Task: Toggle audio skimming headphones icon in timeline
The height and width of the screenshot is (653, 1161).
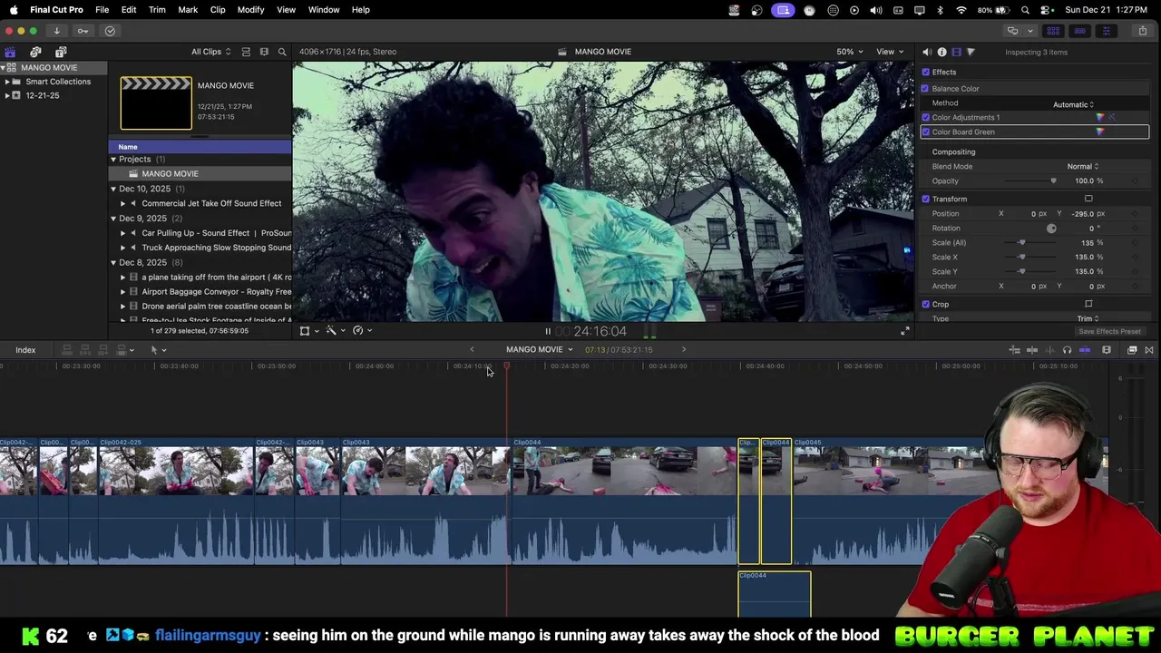Action: click(1067, 350)
